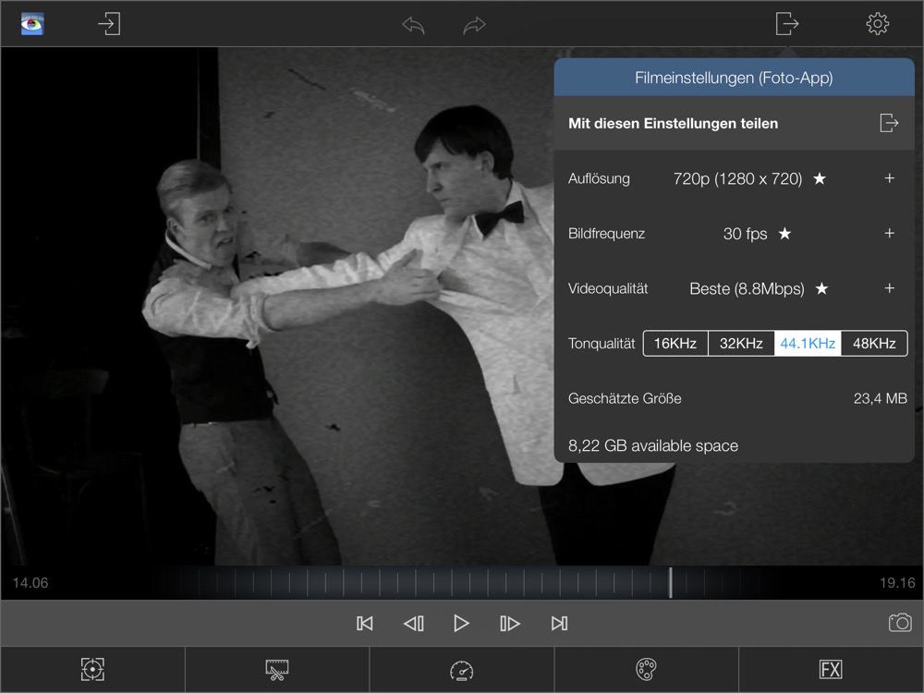The image size is (924, 693).
Task: Open the FX effects tool
Action: (831, 670)
